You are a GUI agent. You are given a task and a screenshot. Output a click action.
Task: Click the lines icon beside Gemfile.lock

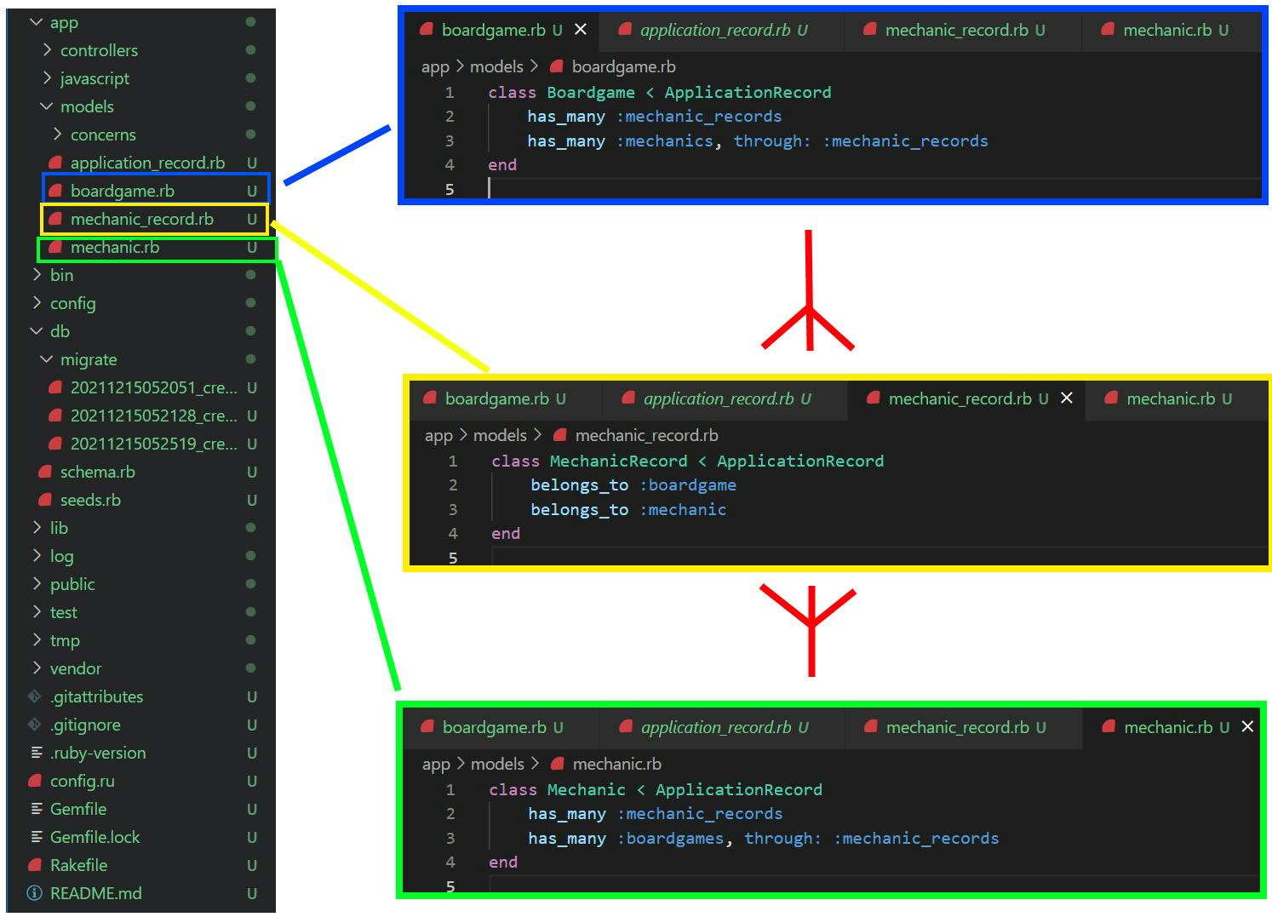click(36, 837)
